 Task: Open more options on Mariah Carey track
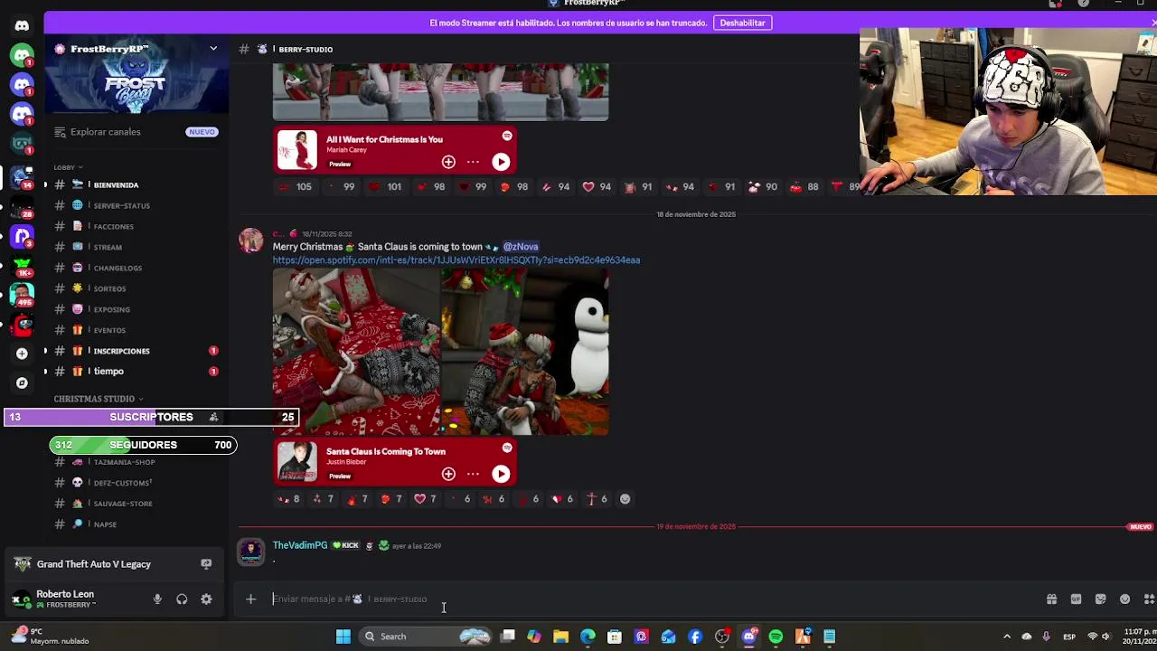click(473, 162)
